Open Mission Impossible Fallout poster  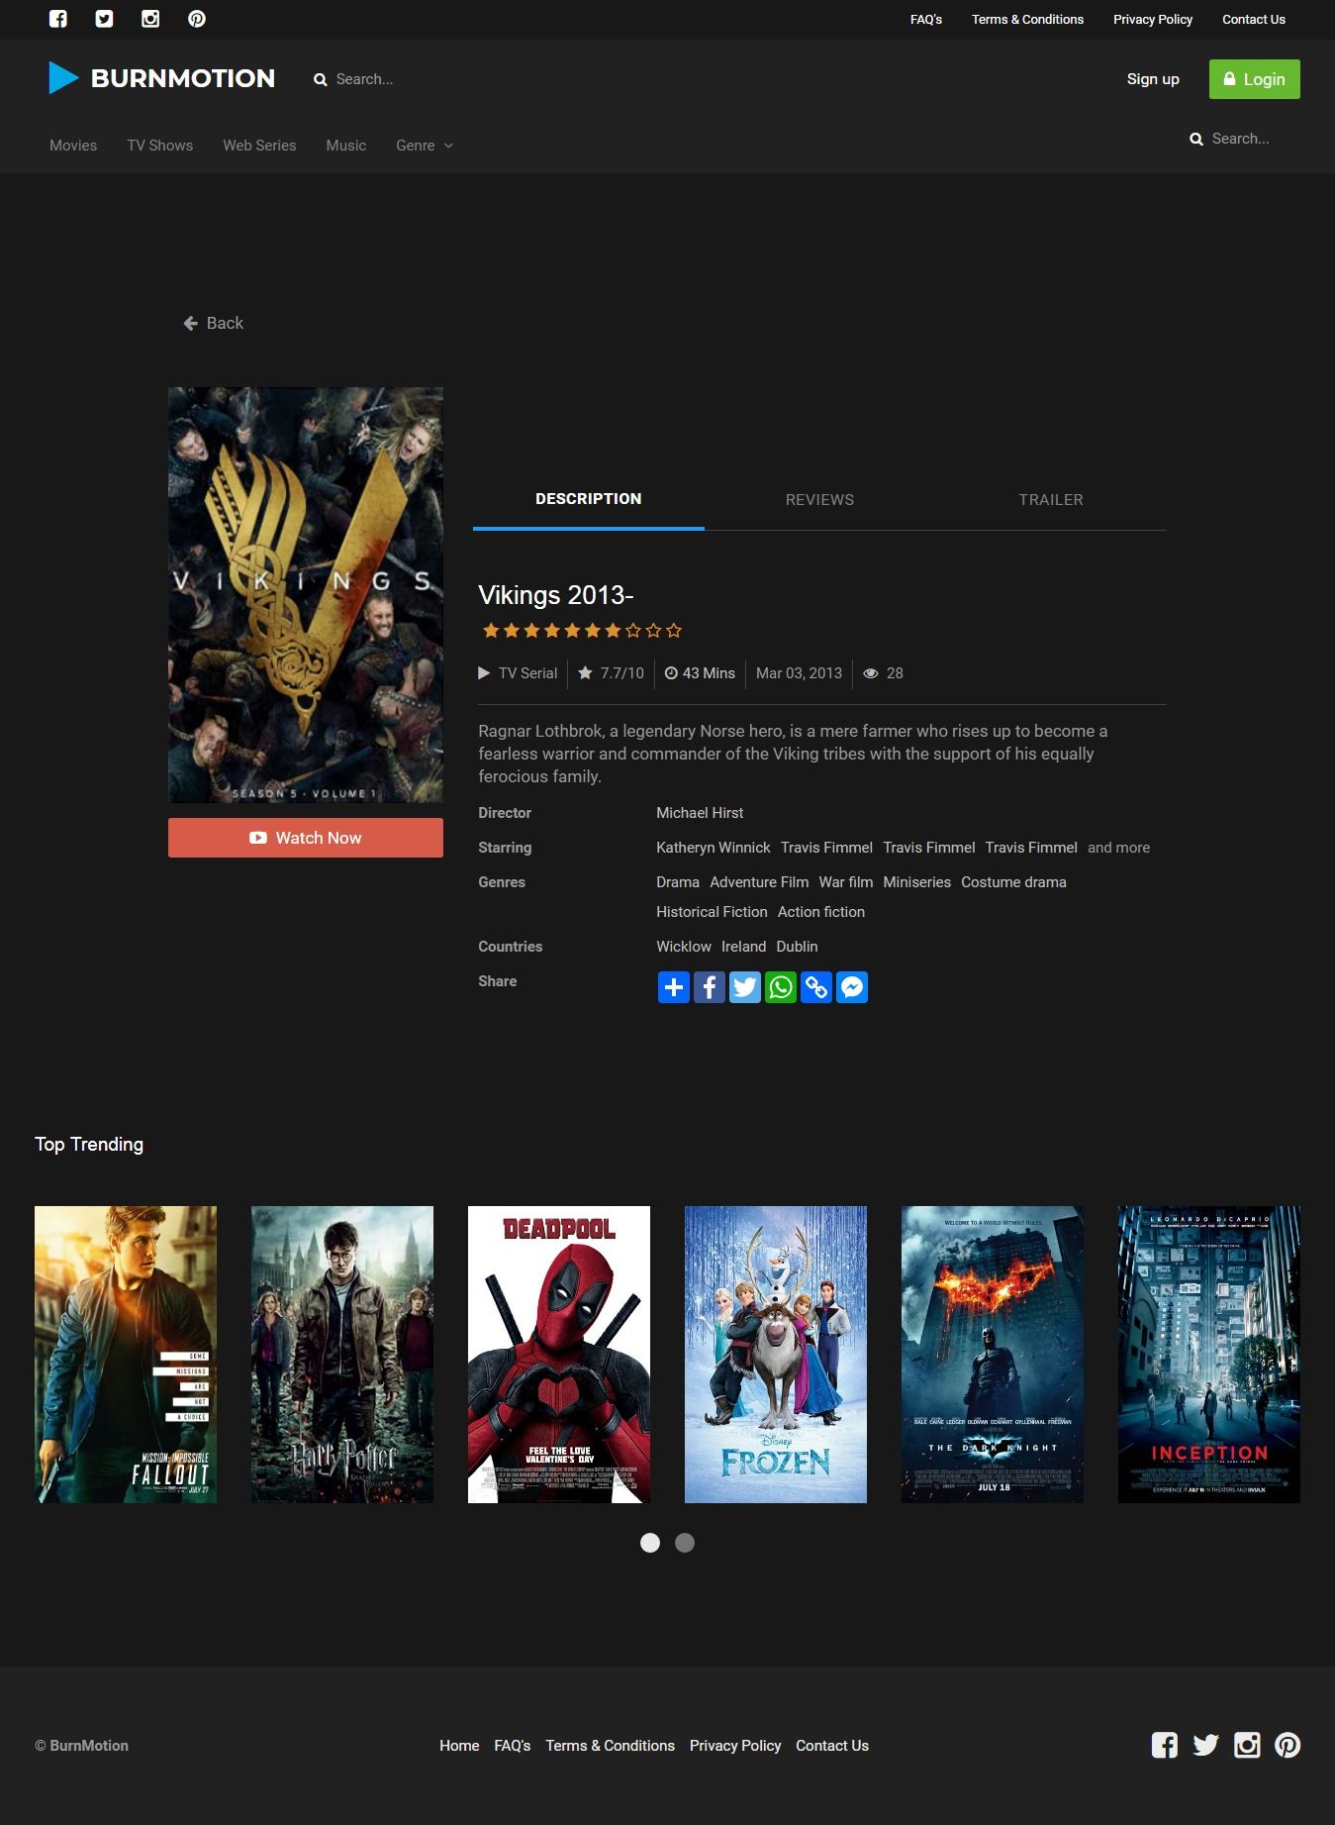(x=126, y=1355)
